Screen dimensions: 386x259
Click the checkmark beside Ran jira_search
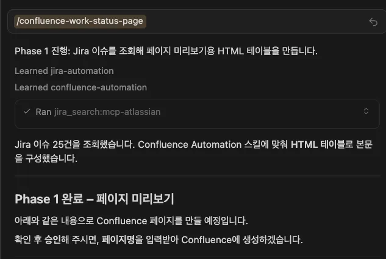coord(27,112)
